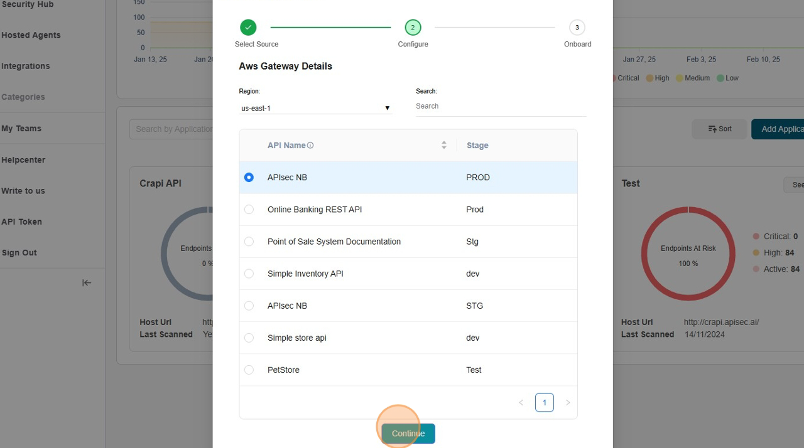
Task: Select Point of Sale System Documentation radio
Action: tap(249, 242)
